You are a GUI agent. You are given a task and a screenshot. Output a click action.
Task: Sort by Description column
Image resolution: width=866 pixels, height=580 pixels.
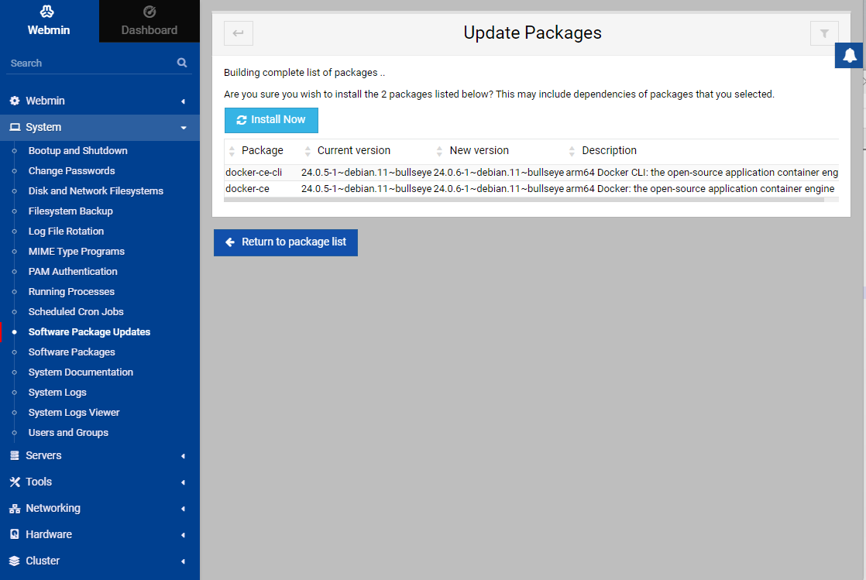[x=609, y=150]
